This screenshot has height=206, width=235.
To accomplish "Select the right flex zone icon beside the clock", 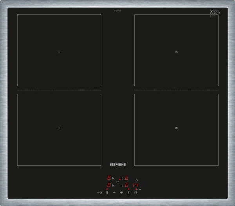I will coord(128,193).
